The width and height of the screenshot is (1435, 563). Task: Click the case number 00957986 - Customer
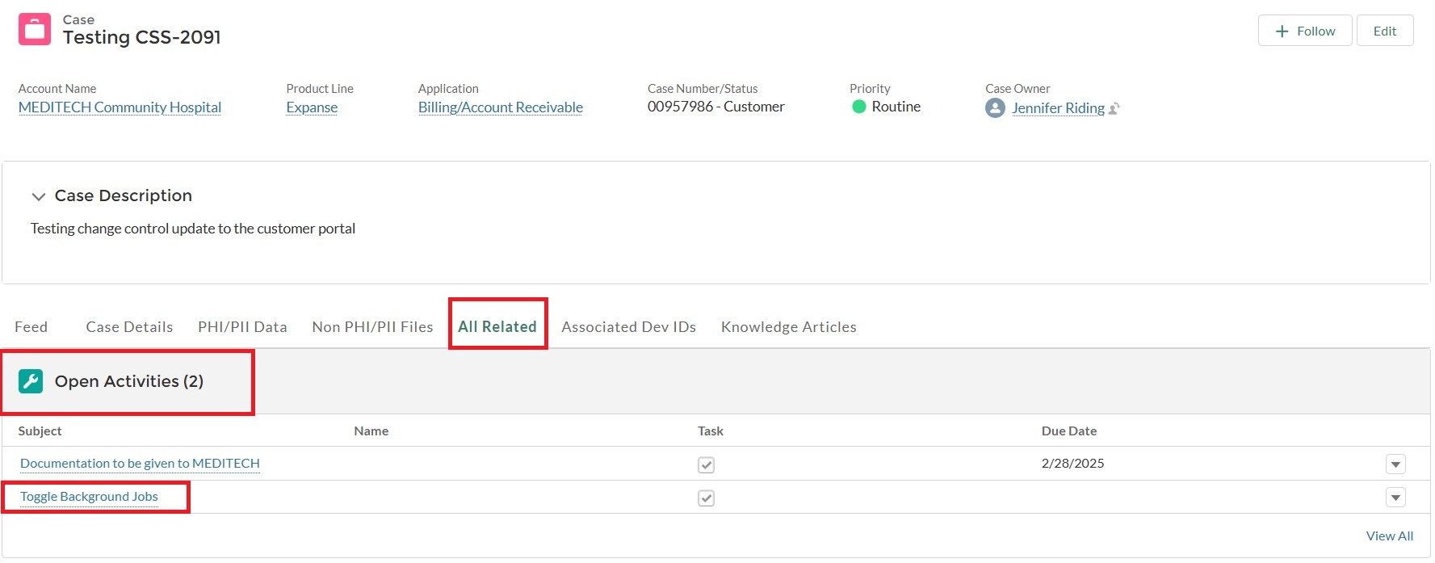[715, 107]
